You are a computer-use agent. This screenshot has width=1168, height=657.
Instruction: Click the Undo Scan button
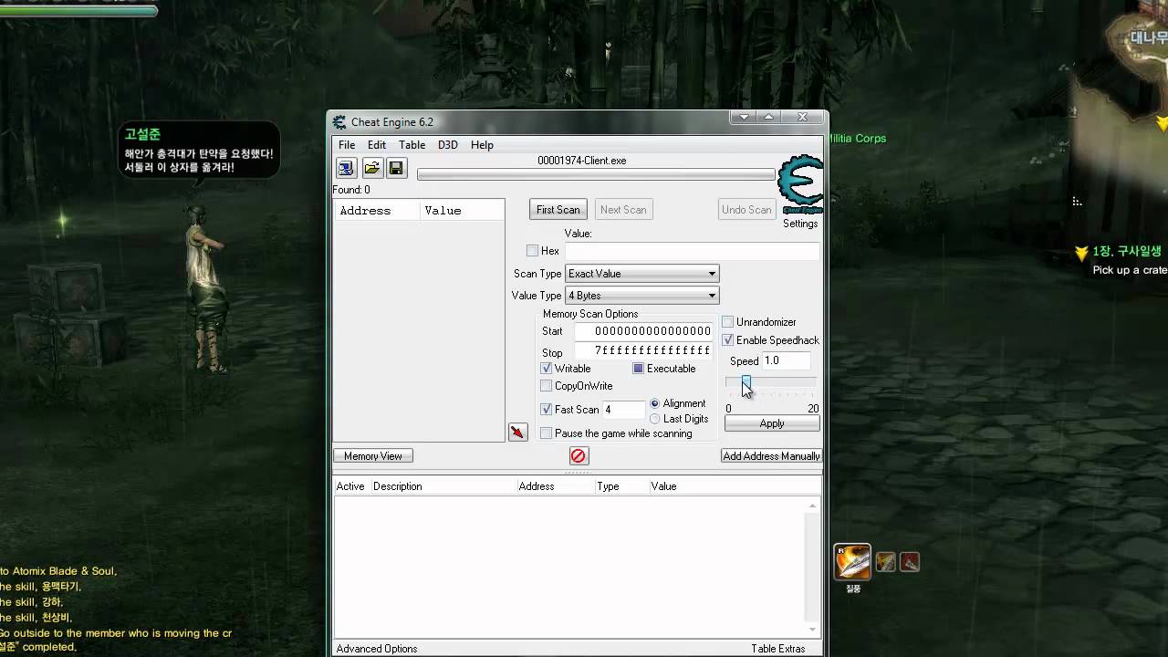pyautogui.click(x=746, y=210)
